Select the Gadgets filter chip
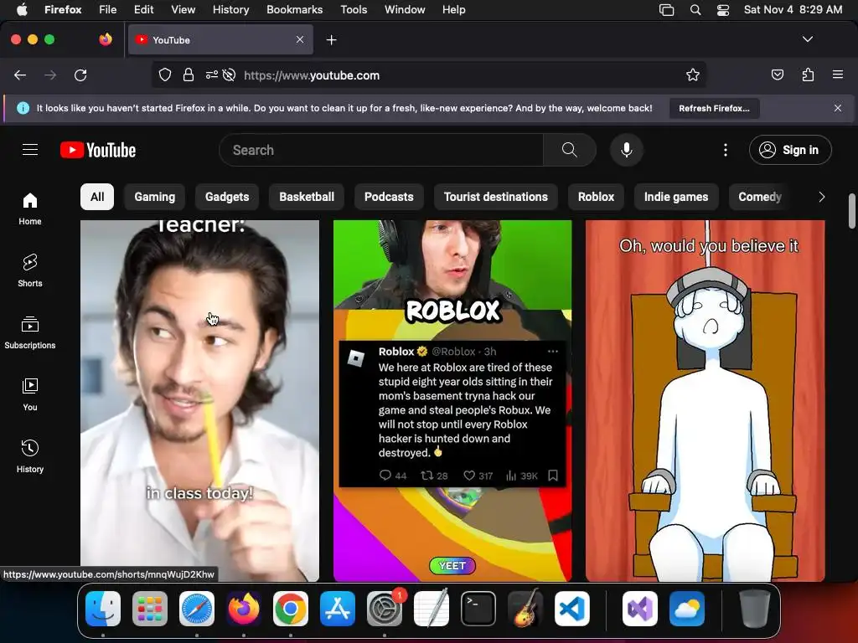858x643 pixels. point(227,197)
